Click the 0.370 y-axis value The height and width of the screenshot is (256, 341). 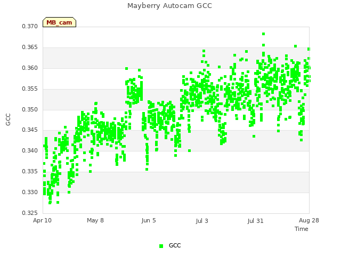pos(30,26)
